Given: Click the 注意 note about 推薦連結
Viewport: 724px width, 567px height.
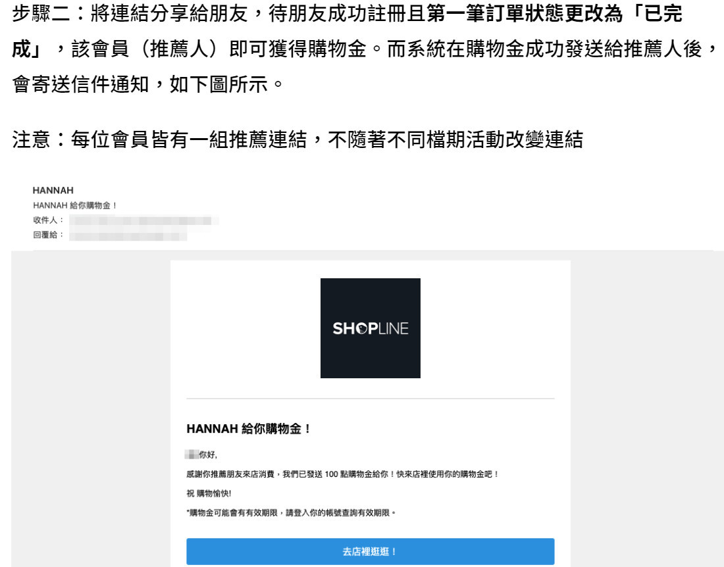Looking at the screenshot, I should (x=297, y=139).
